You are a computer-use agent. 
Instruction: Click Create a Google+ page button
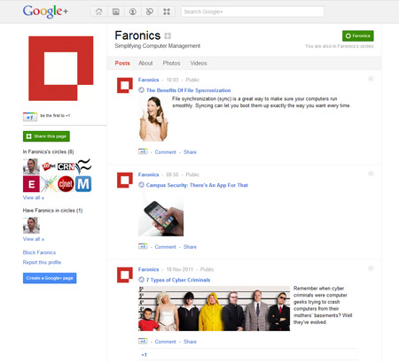[x=50, y=278]
